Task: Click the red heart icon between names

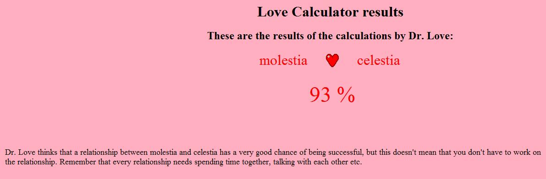Action: click(x=332, y=61)
